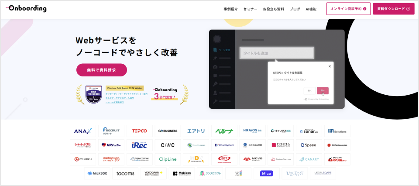
Task: Click the TEPCO logo
Action: tap(140, 131)
